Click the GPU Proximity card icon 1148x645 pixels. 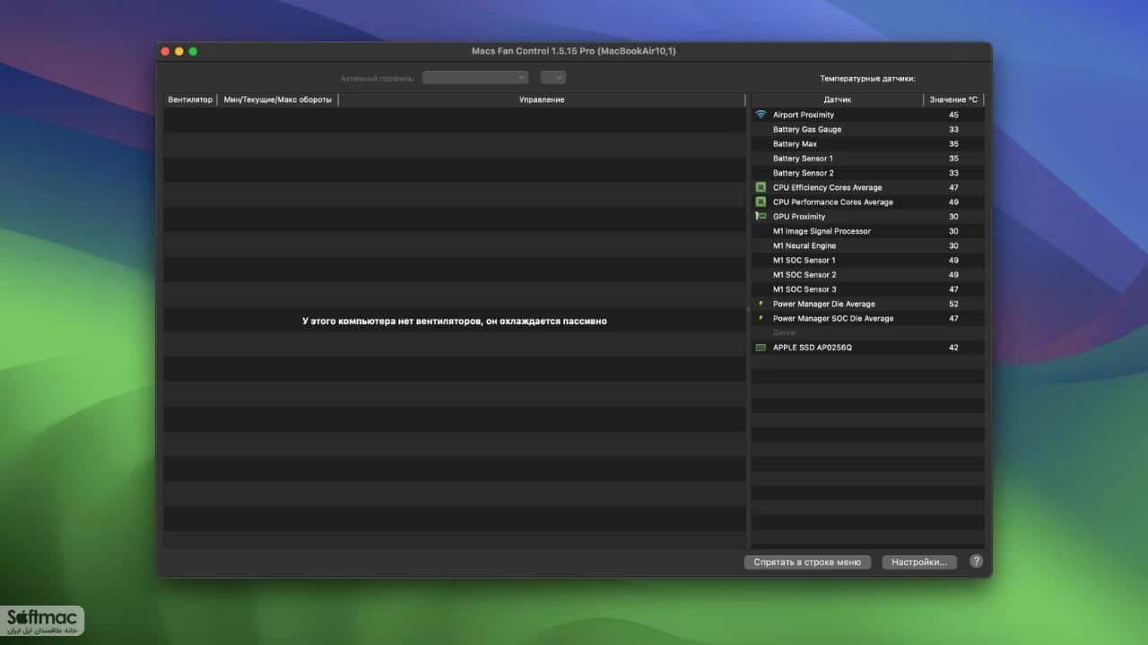click(761, 216)
